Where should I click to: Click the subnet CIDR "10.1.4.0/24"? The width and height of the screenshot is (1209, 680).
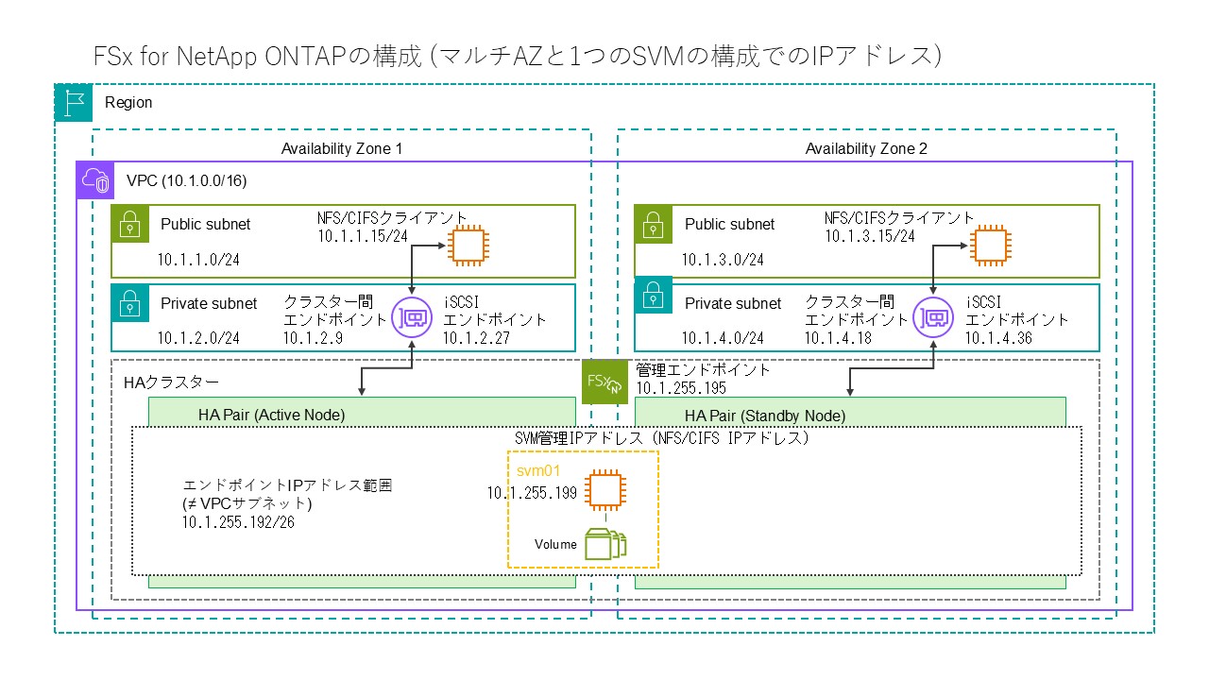click(x=724, y=337)
